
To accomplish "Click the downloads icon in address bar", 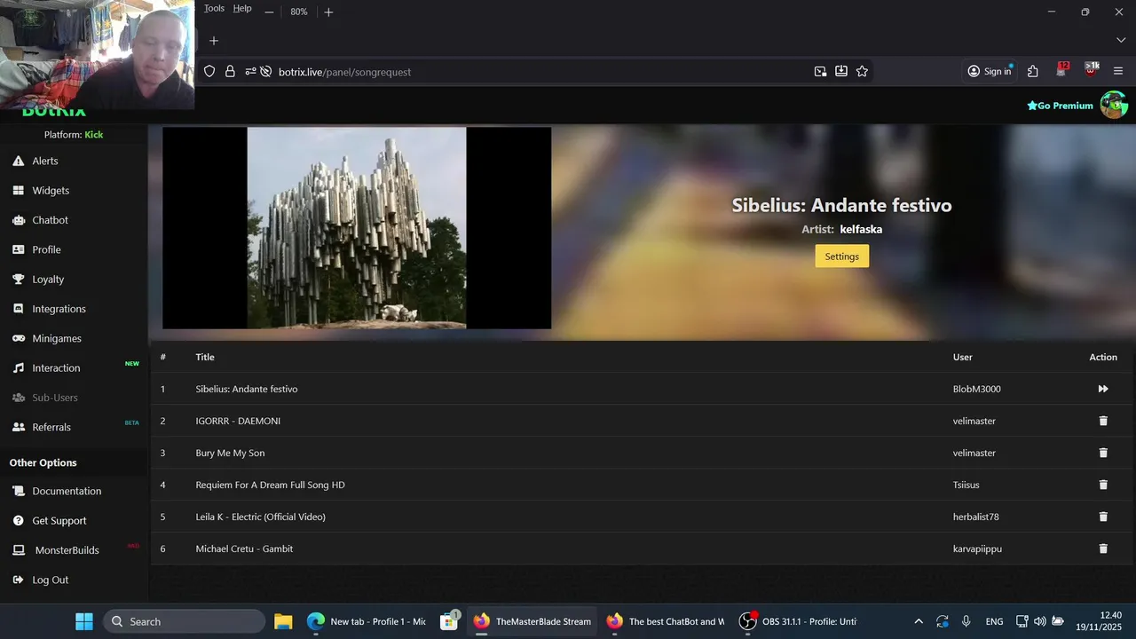I will point(840,71).
